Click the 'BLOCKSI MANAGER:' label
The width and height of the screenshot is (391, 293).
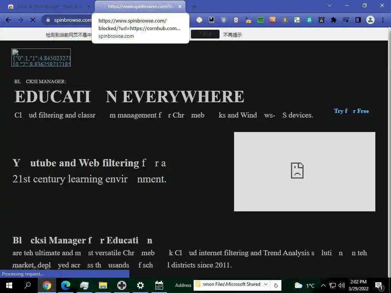(40, 82)
